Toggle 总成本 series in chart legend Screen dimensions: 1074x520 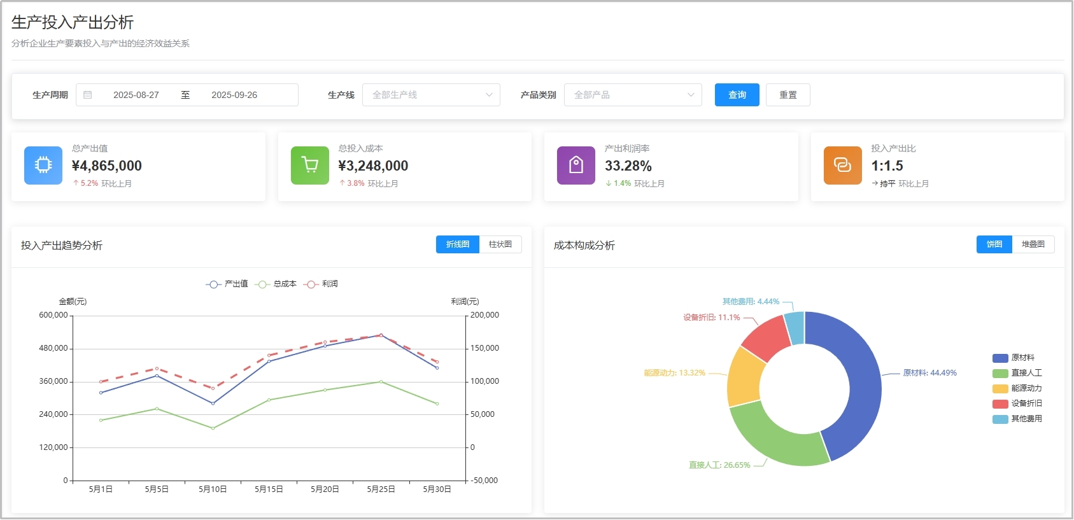276,284
